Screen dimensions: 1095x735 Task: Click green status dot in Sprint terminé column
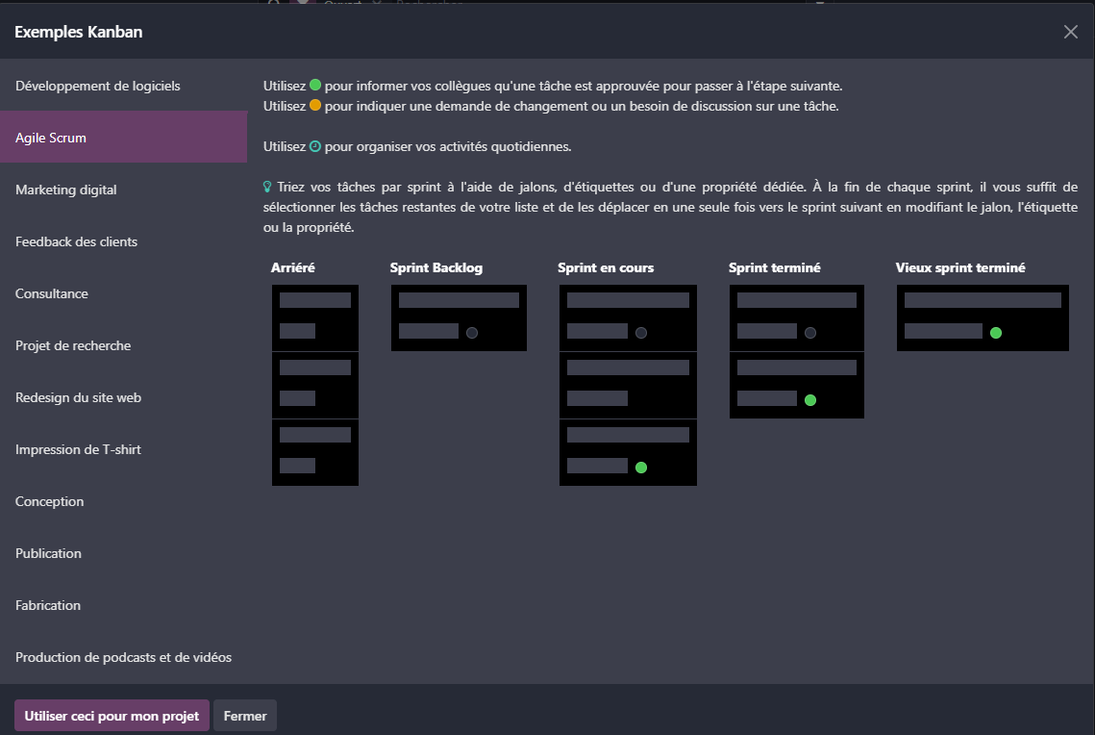coord(810,400)
